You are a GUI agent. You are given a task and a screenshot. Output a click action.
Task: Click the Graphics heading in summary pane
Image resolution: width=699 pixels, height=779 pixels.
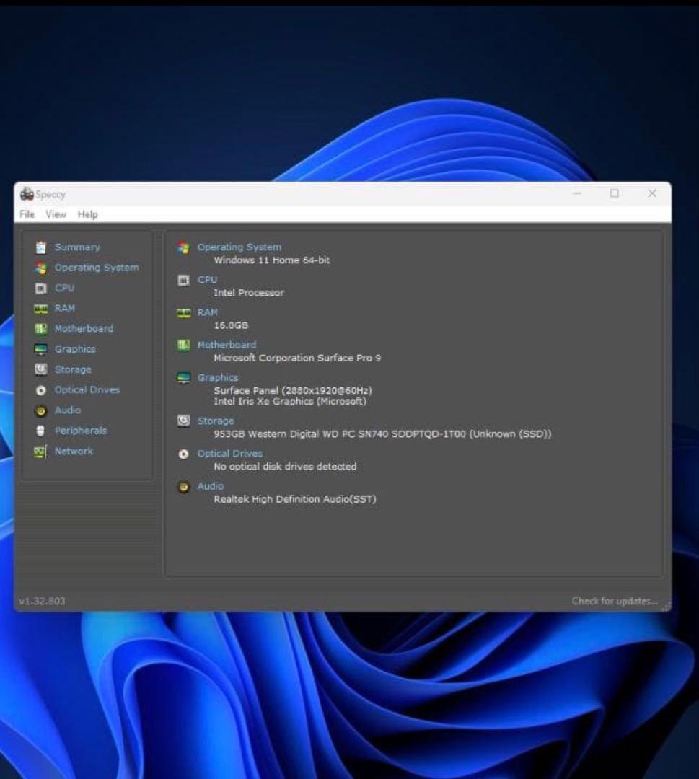pyautogui.click(x=218, y=377)
